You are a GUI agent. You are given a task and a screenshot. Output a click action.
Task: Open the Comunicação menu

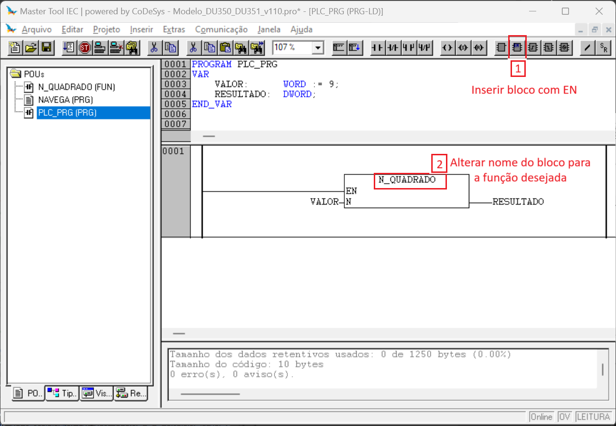point(221,29)
